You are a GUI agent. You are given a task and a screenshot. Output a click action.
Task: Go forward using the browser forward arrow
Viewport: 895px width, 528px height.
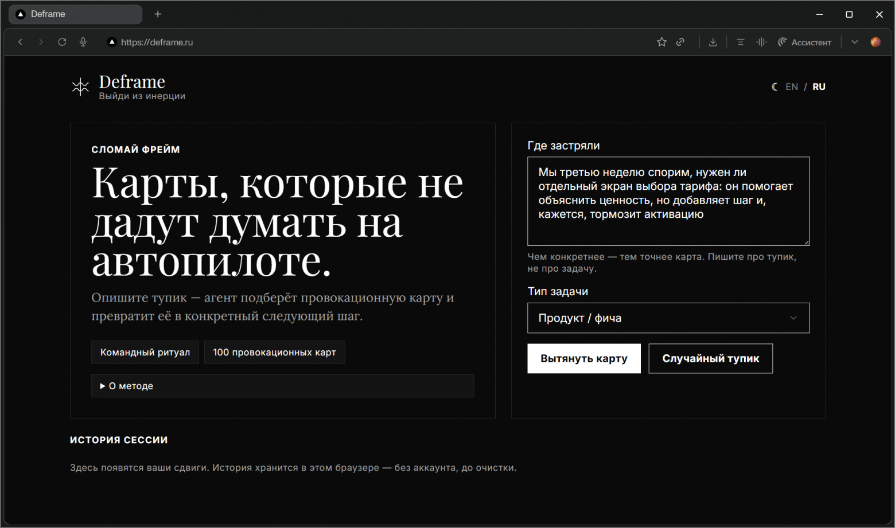point(41,42)
